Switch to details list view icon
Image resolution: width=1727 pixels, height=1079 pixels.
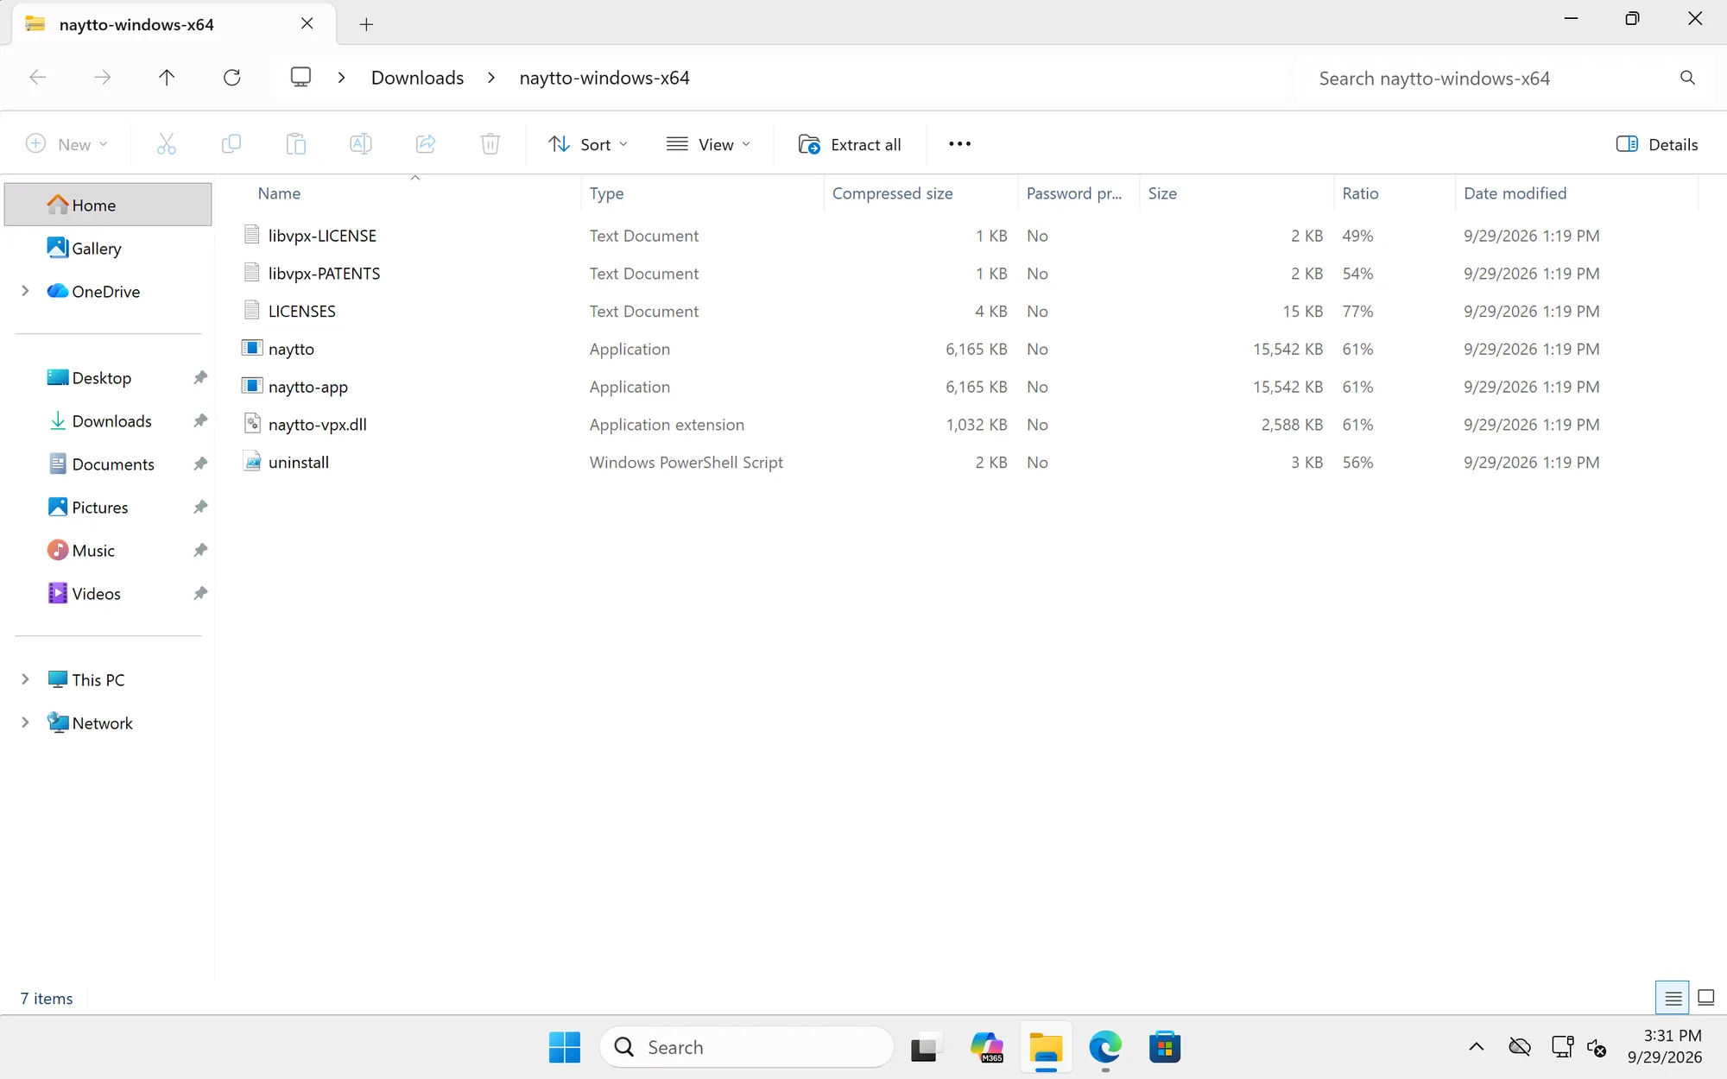click(x=1673, y=998)
